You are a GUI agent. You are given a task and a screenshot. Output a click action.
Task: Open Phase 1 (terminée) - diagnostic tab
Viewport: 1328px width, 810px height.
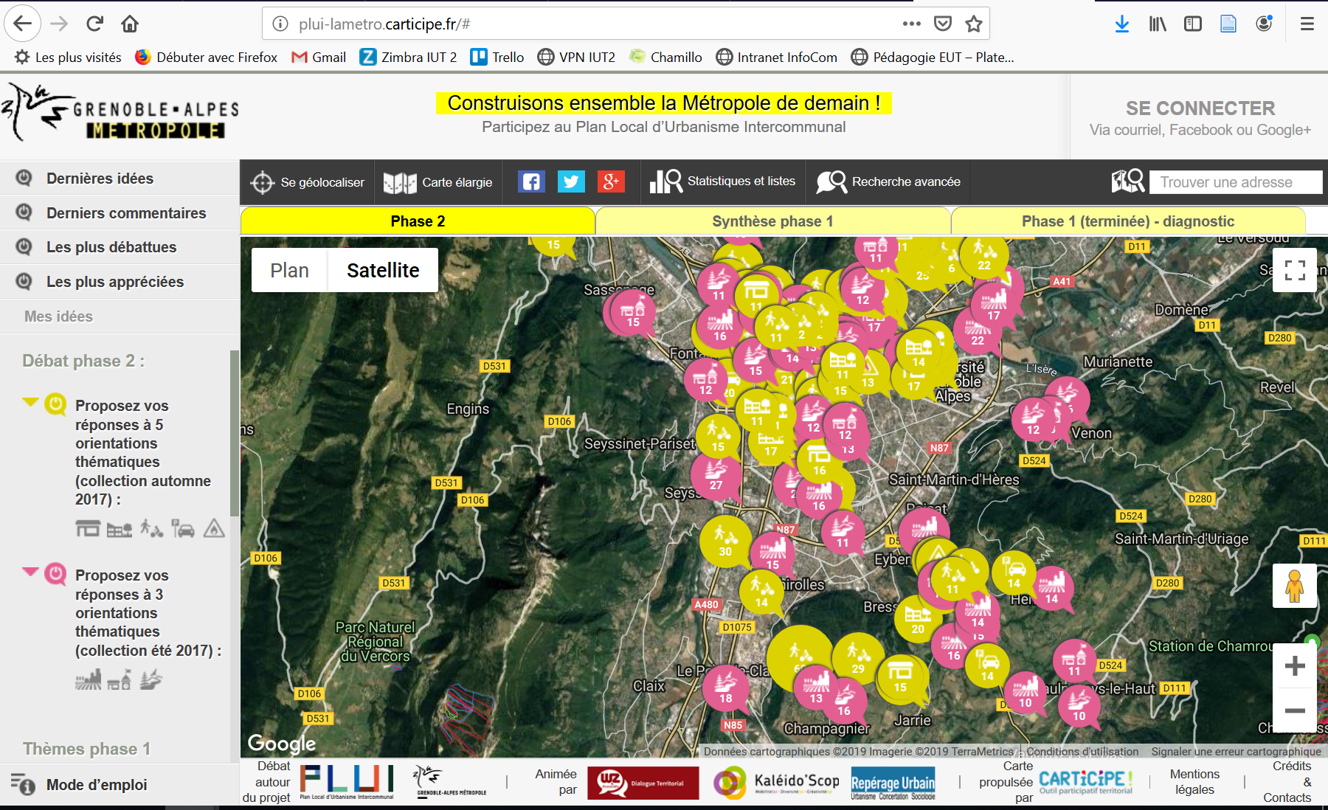pyautogui.click(x=1128, y=221)
